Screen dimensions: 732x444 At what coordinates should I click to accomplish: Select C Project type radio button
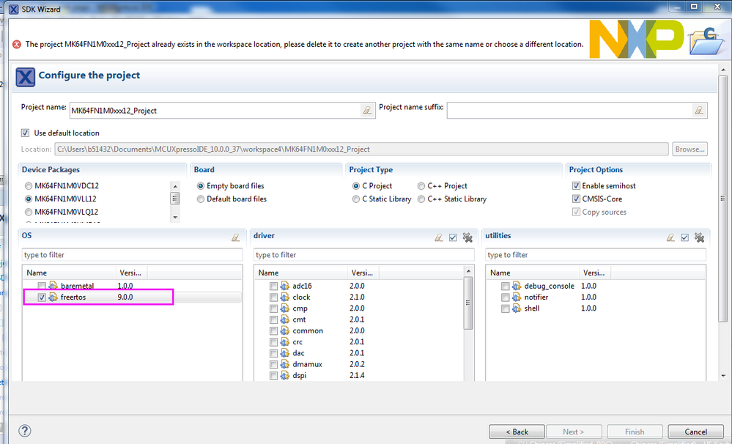[355, 186]
